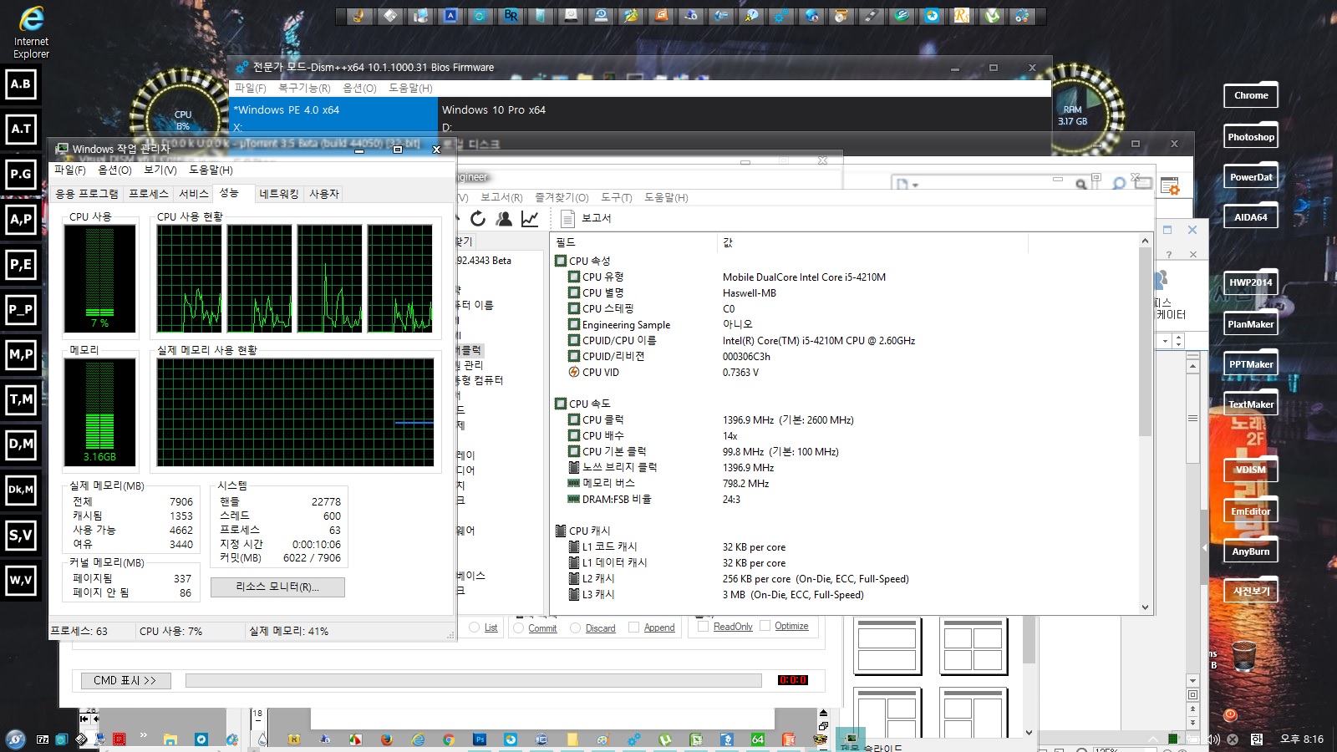Select the List radio button
This screenshot has height=752, width=1337.
pos(475,628)
